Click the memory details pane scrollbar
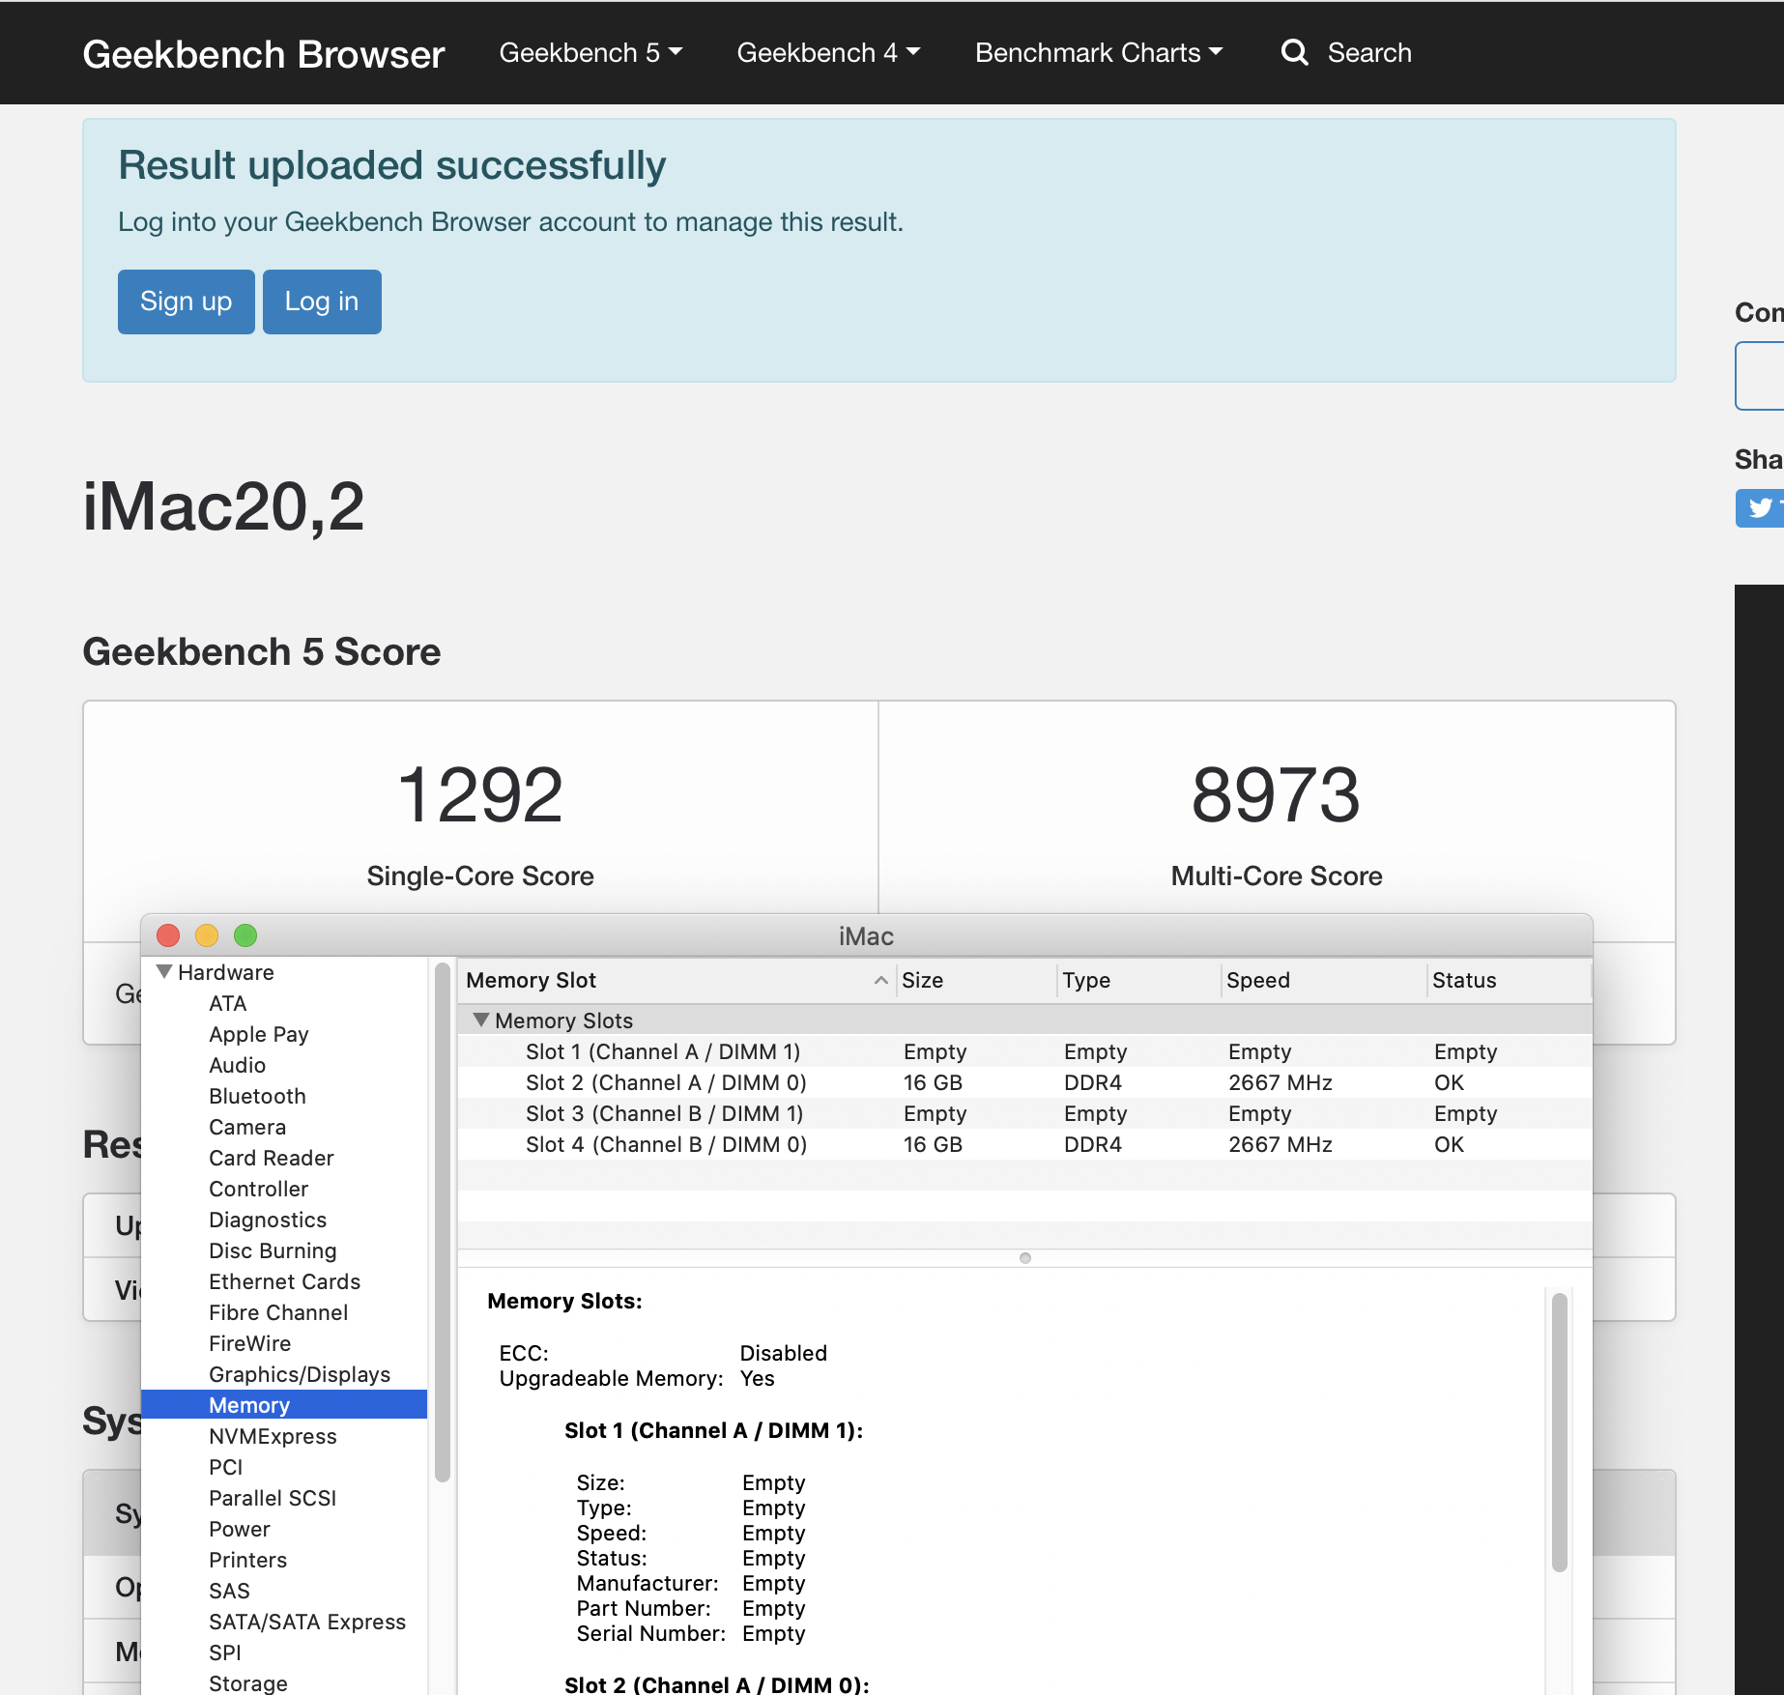1784x1695 pixels. pos(1559,1432)
